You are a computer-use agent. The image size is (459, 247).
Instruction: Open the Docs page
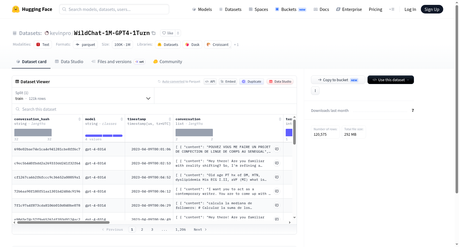[x=321, y=9]
